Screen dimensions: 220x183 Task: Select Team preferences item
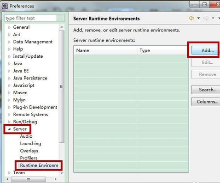[x=19, y=173]
